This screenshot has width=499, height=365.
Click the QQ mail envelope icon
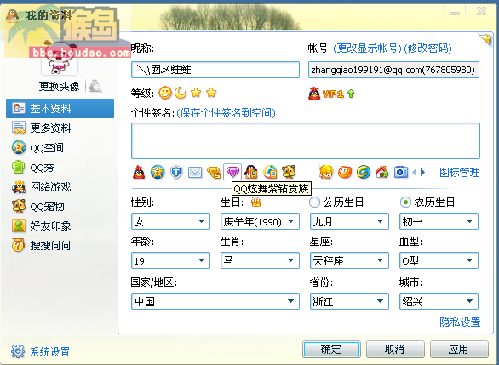pyautogui.click(x=195, y=173)
